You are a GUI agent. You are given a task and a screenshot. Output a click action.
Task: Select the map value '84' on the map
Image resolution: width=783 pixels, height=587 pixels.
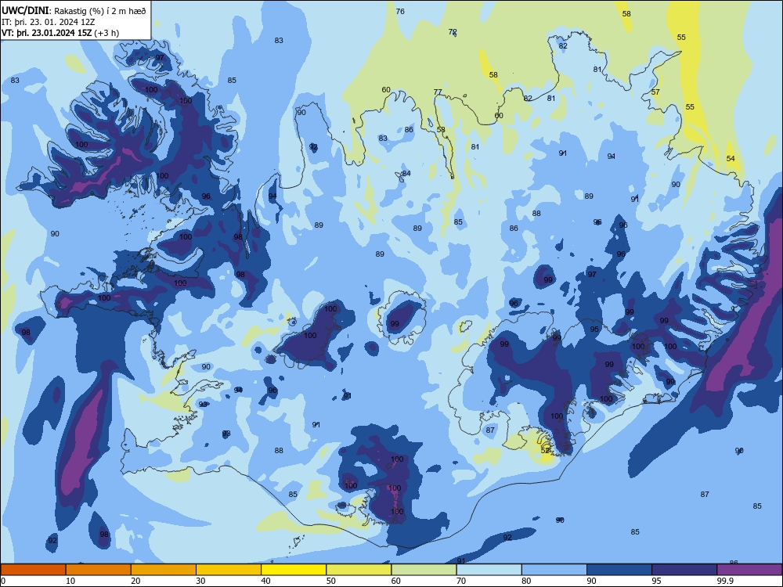point(406,174)
